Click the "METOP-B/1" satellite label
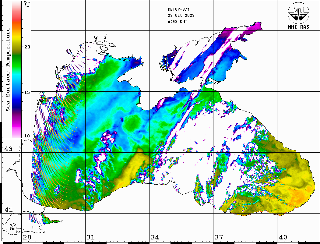320x244 pixels. tap(178, 9)
